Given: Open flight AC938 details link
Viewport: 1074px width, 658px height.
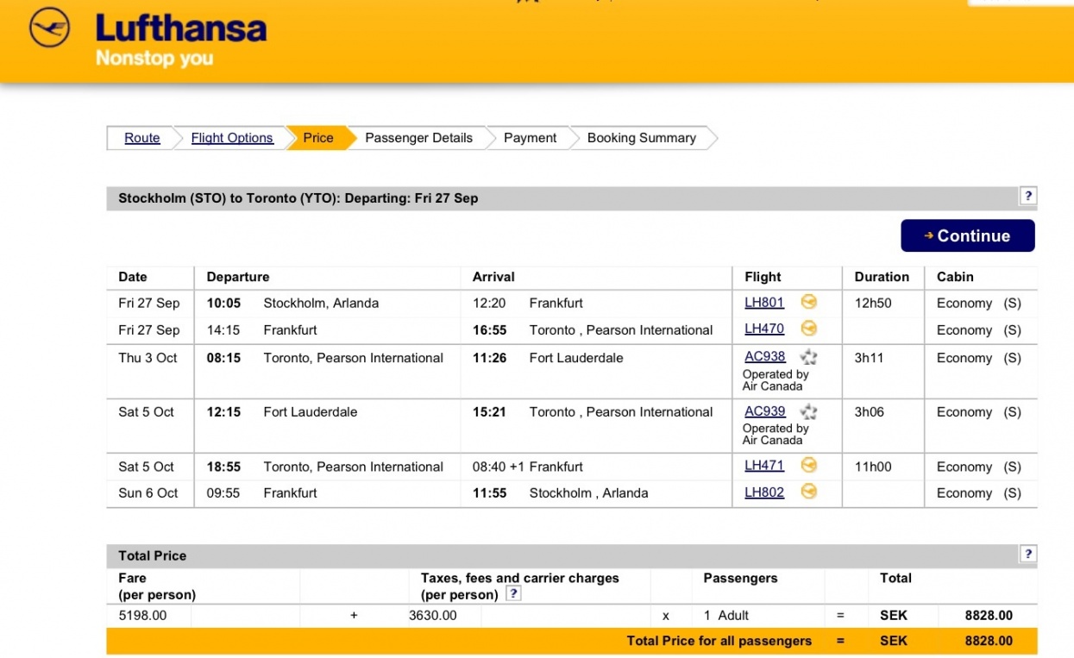Looking at the screenshot, I should pyautogui.click(x=764, y=357).
